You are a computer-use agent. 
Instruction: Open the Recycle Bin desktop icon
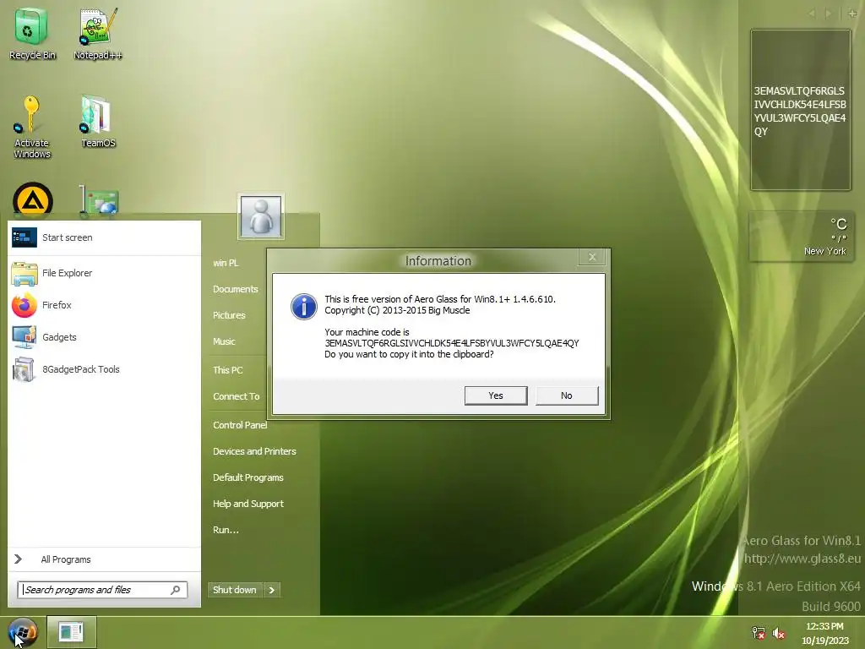[31, 33]
